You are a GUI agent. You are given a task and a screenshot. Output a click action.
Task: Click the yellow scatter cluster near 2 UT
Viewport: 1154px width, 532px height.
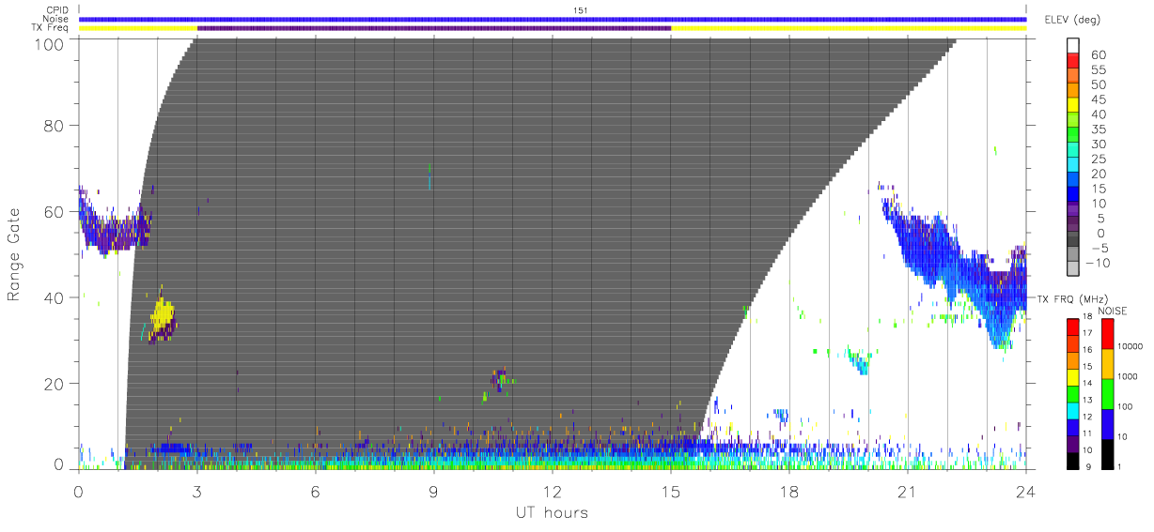click(162, 314)
